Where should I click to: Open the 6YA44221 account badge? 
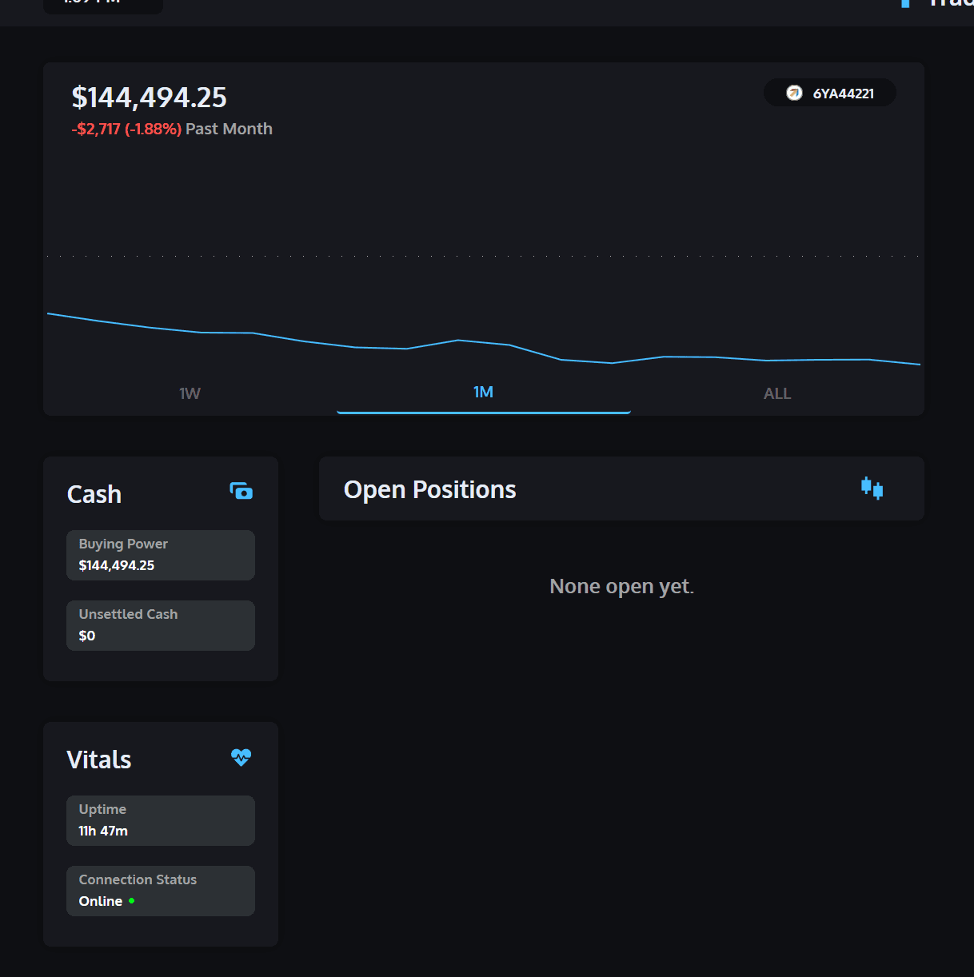(830, 93)
